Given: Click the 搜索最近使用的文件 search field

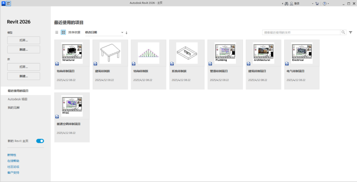Looking at the screenshot, I should (x=301, y=33).
